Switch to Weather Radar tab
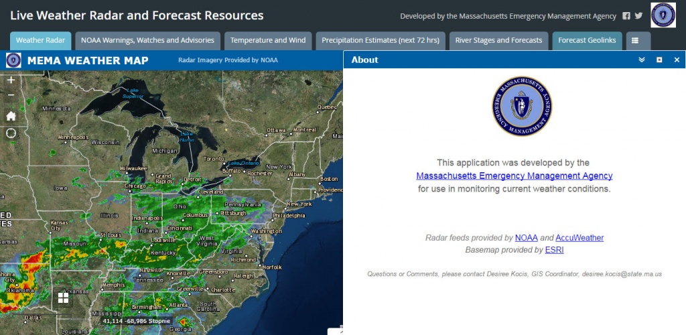The height and width of the screenshot is (335, 686). click(41, 41)
